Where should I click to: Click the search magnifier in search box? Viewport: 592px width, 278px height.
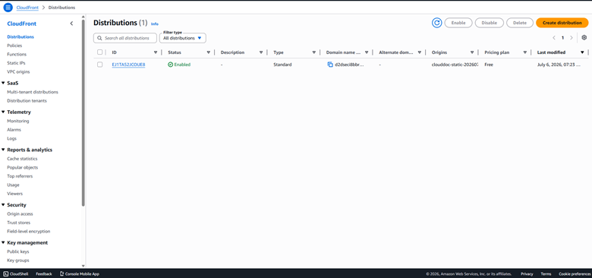tap(100, 38)
